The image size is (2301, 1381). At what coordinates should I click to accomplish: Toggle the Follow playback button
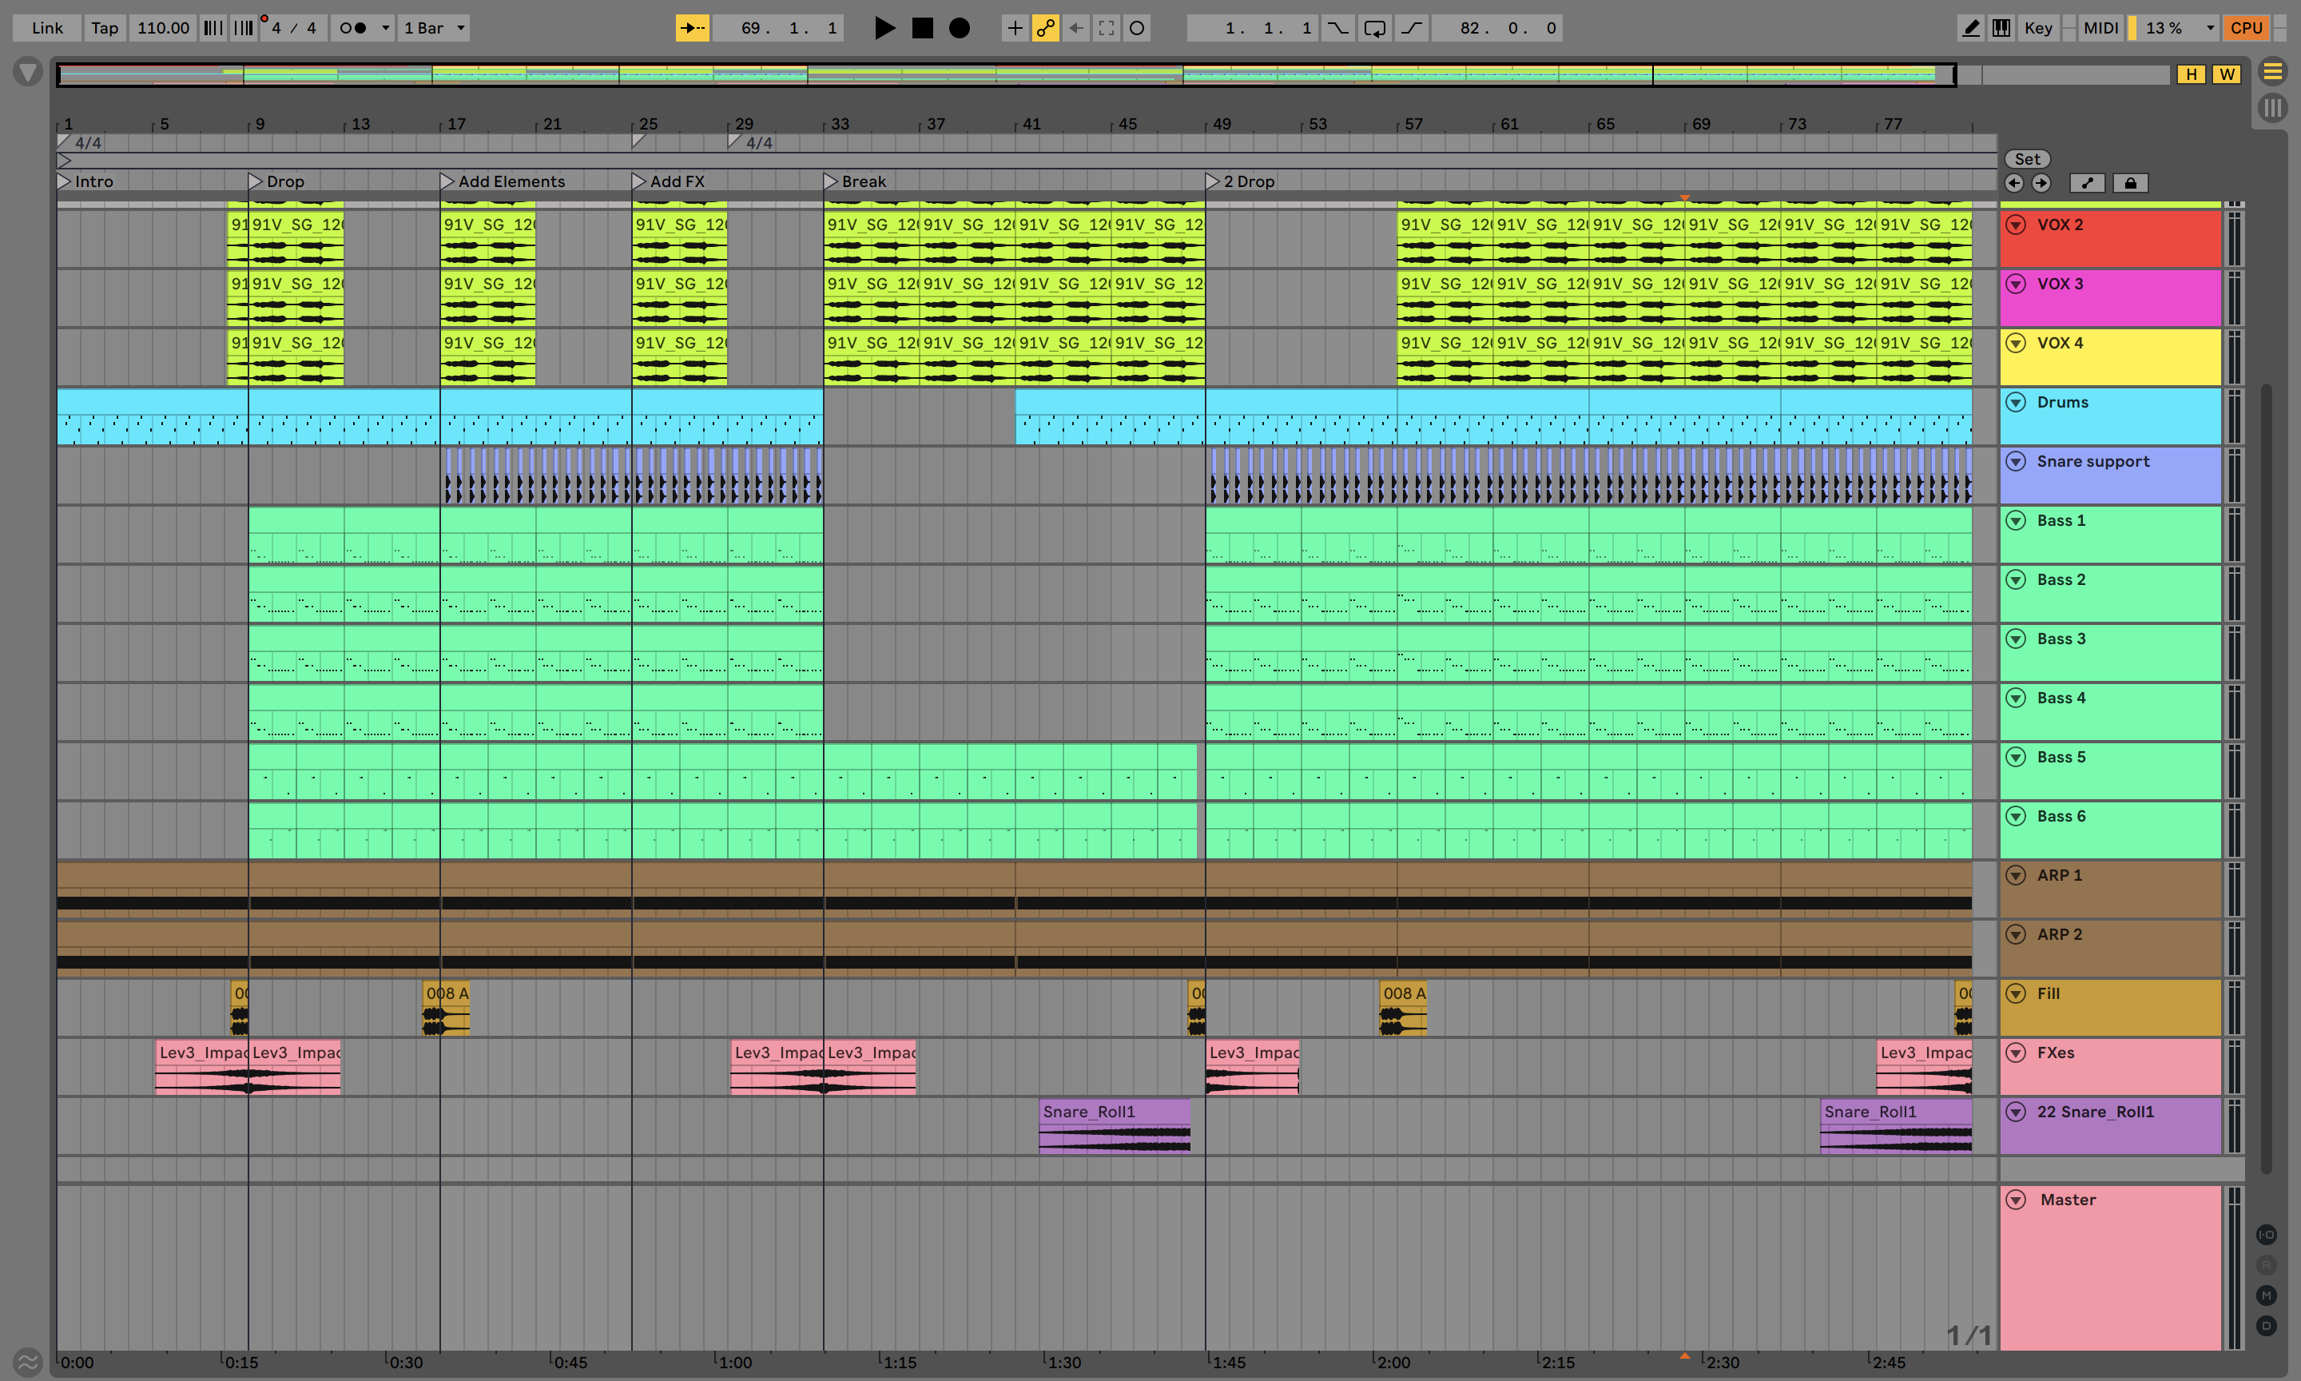(692, 28)
